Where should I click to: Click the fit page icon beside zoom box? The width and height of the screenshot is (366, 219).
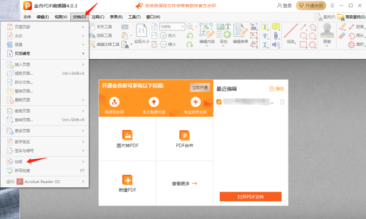[154, 27]
